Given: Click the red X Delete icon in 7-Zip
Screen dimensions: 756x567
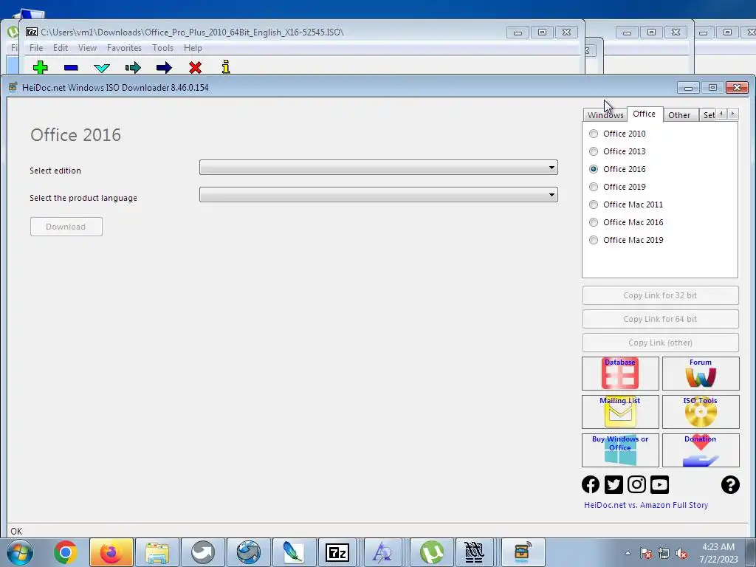Looking at the screenshot, I should 195,67.
